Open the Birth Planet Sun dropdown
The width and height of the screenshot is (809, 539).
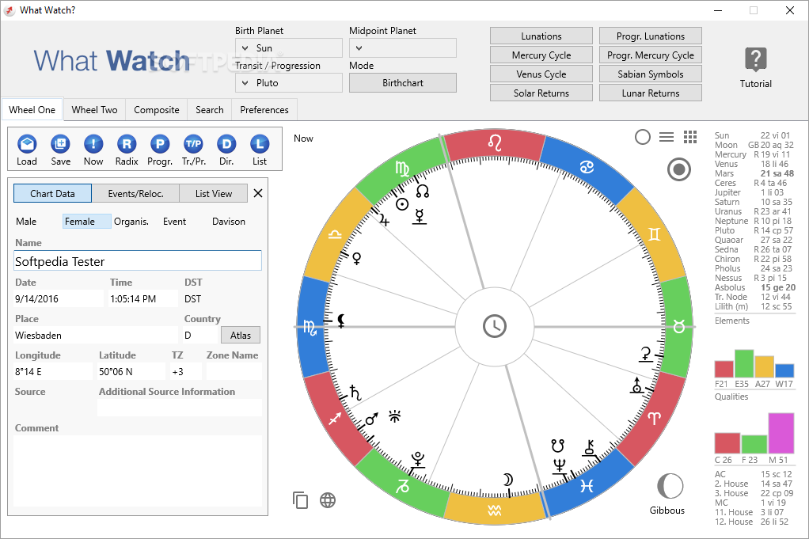(x=289, y=48)
